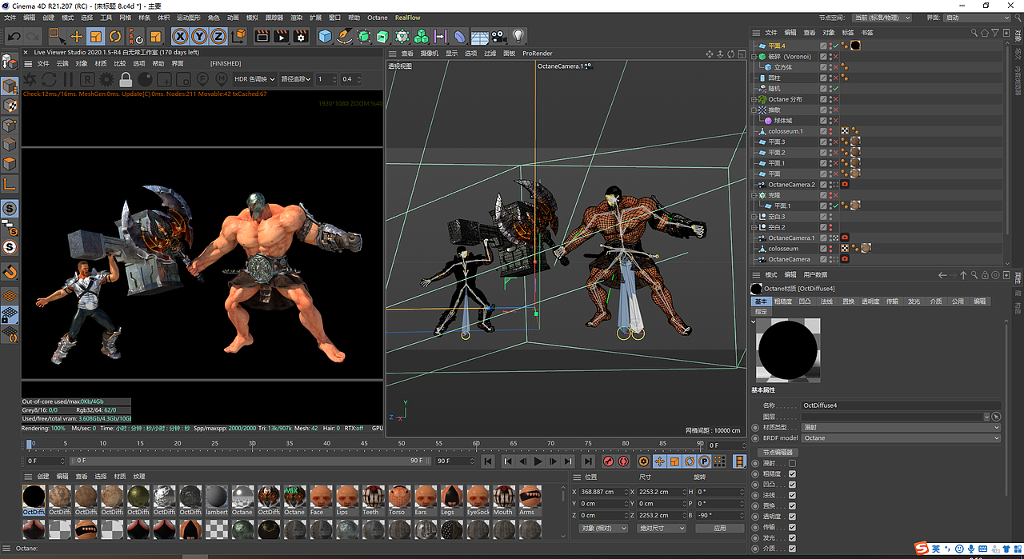Image resolution: width=1024 pixels, height=559 pixels.
Task: Click the record active objects button
Action: click(x=608, y=461)
